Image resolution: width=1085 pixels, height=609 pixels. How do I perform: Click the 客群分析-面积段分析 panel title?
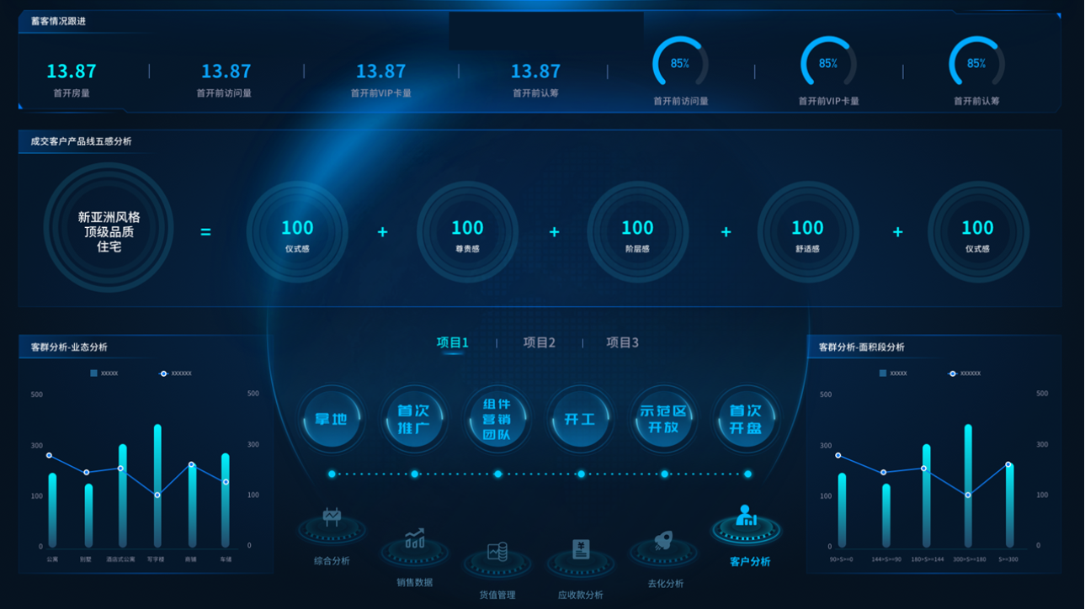click(862, 347)
